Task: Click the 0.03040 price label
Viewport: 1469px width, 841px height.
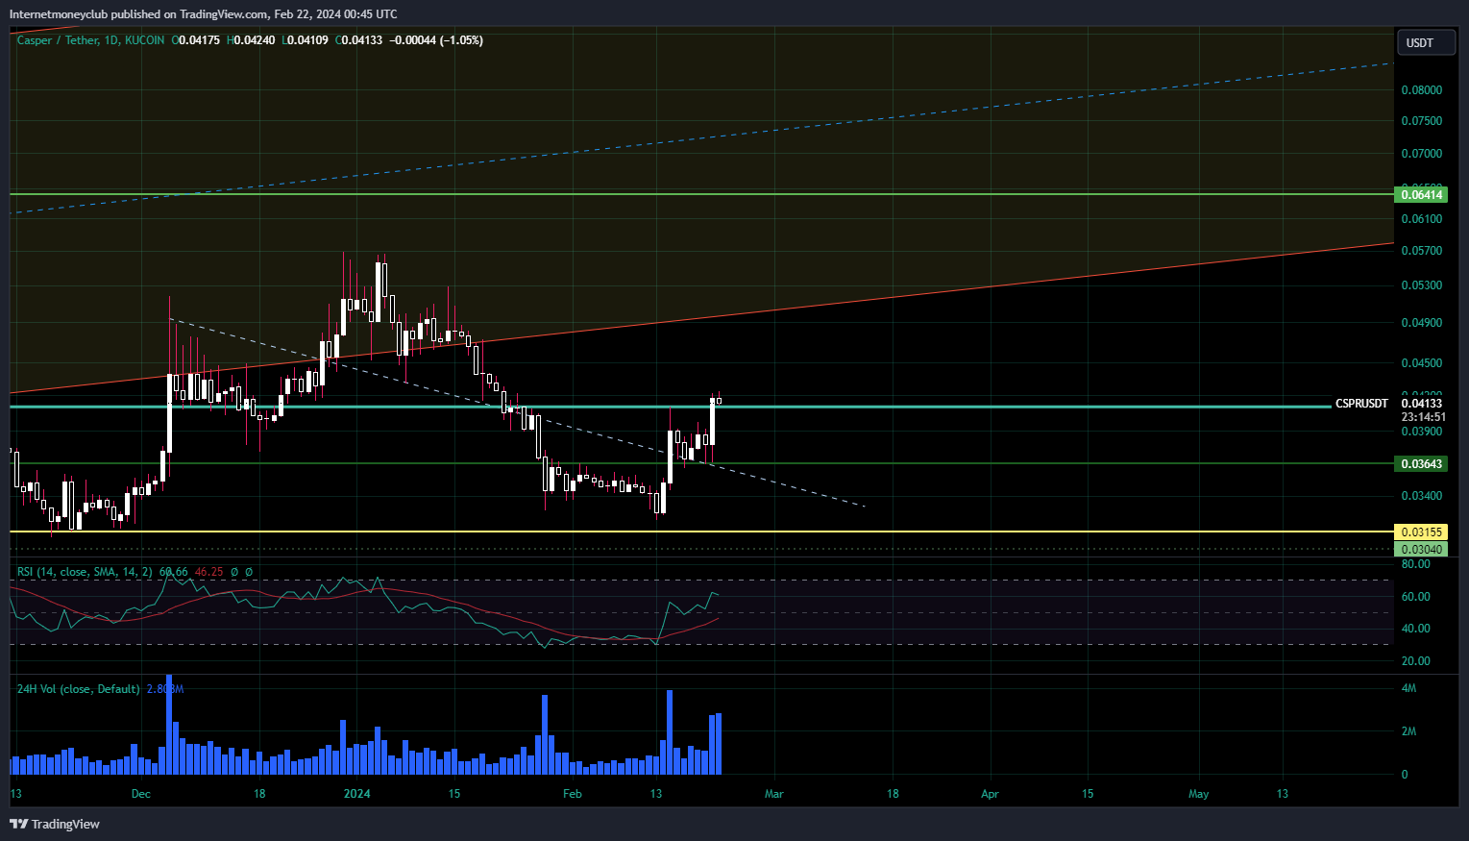Action: click(x=1422, y=550)
